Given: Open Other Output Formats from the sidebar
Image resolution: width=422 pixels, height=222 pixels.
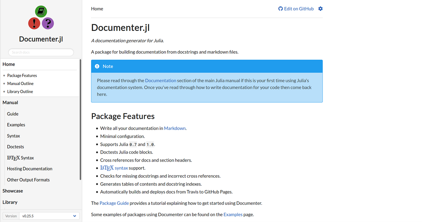Looking at the screenshot, I should click(x=28, y=179).
